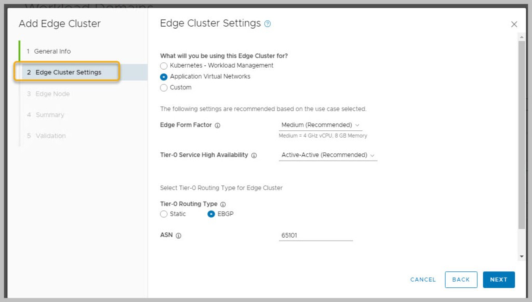532x302 pixels.
Task: Go to General Info step
Action: click(x=52, y=51)
